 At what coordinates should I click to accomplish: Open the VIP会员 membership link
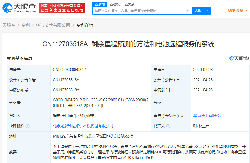point(235,10)
